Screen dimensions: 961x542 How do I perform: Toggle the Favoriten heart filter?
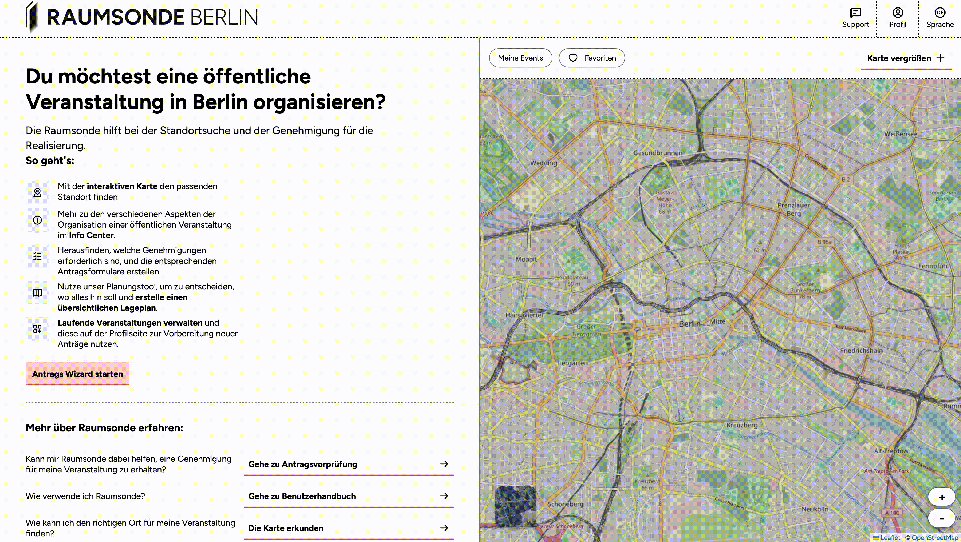coord(592,58)
